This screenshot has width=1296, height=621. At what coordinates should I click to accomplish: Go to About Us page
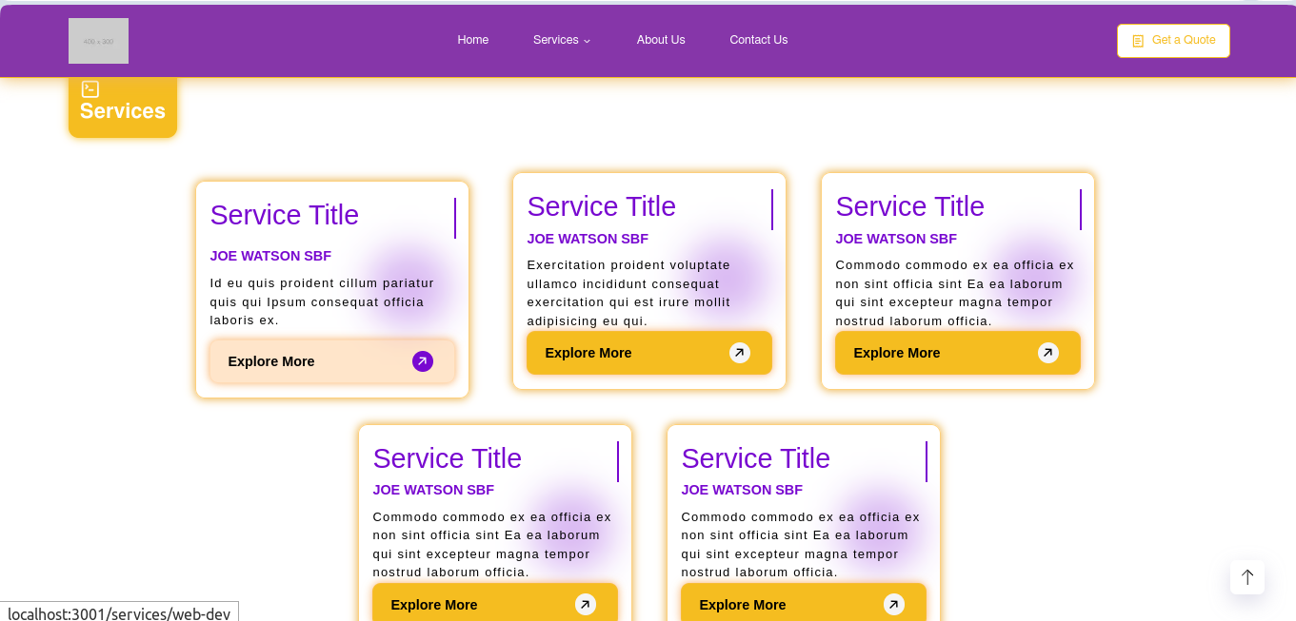tap(661, 40)
